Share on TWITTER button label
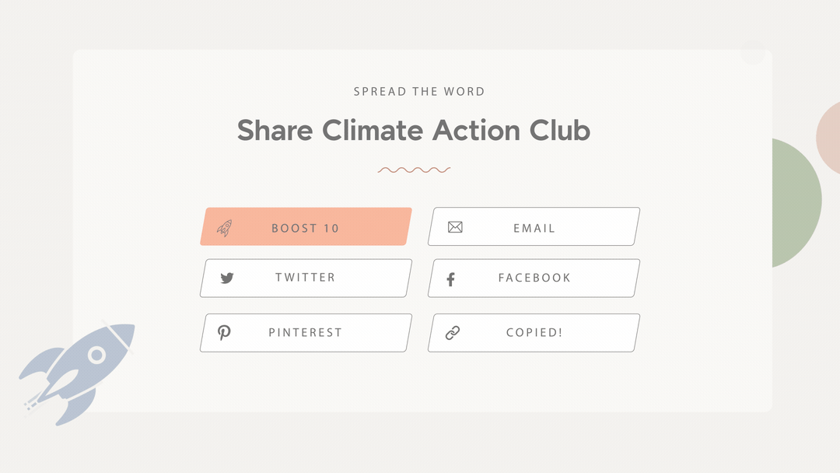 [306, 278]
